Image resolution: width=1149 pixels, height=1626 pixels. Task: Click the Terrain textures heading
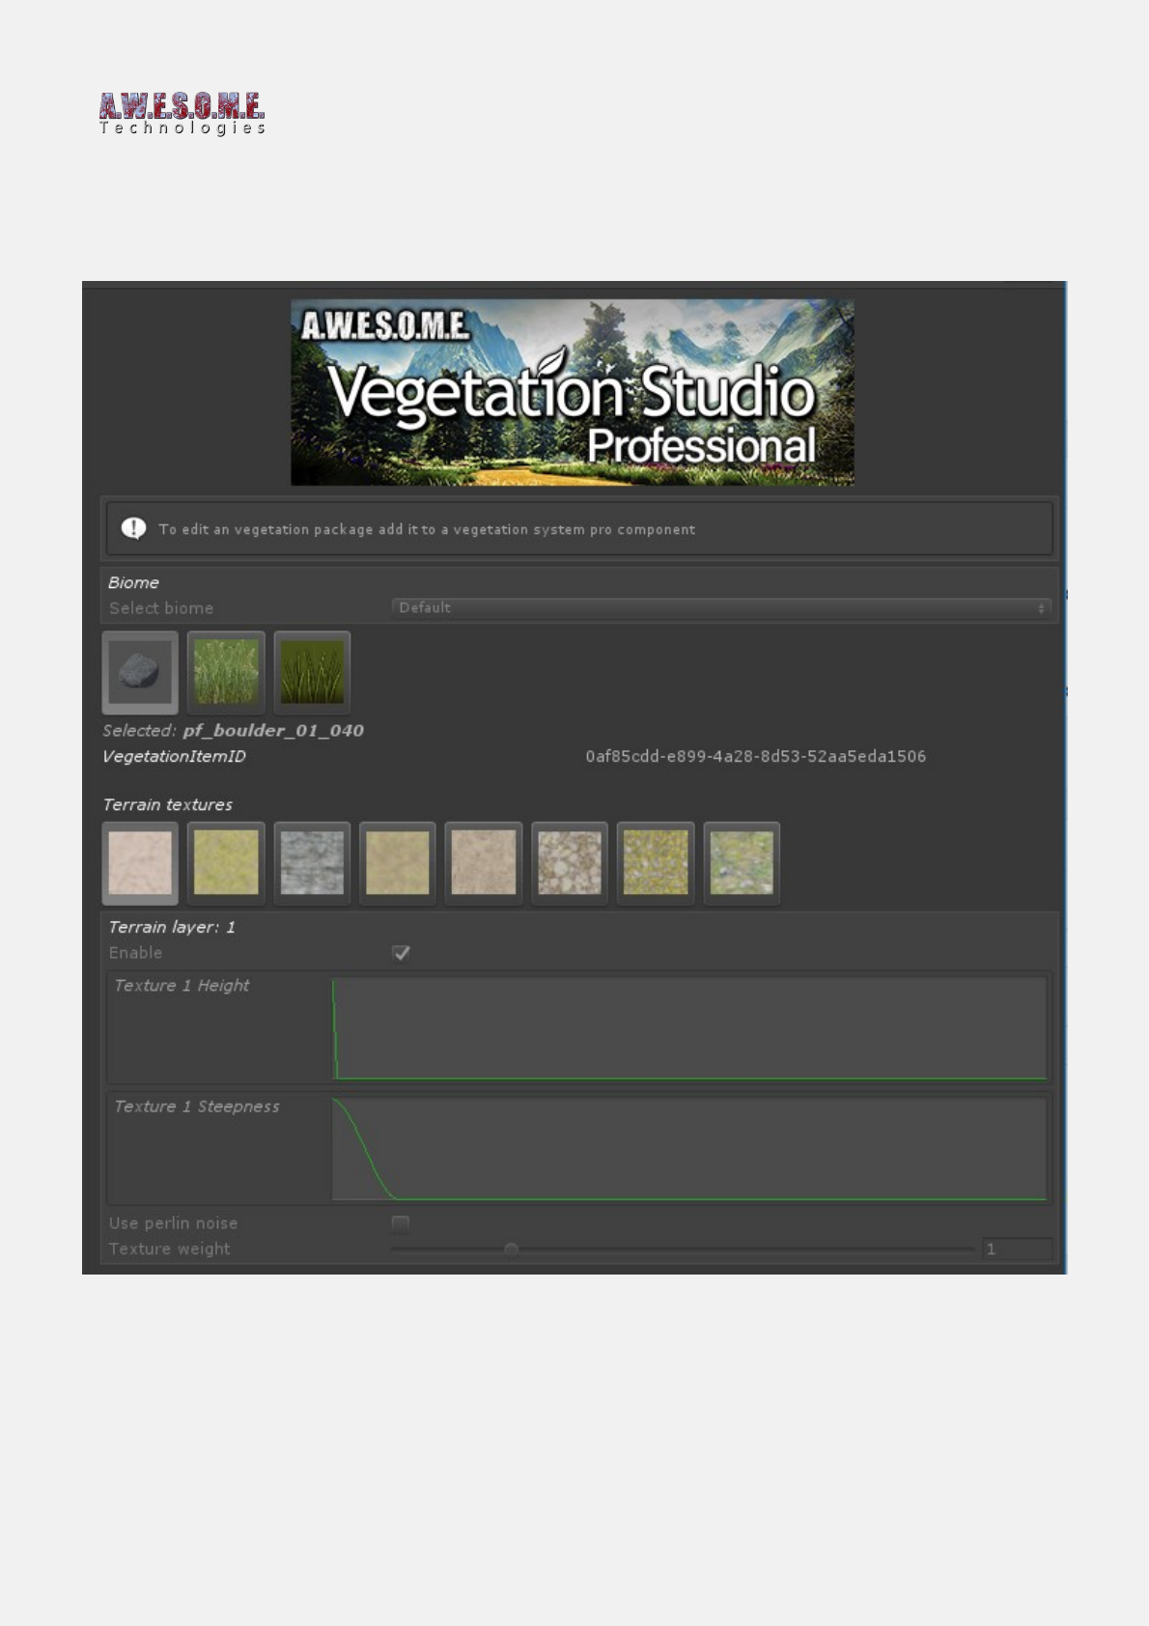[168, 804]
